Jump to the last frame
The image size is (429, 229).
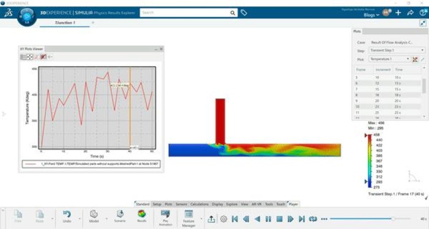click(302, 219)
